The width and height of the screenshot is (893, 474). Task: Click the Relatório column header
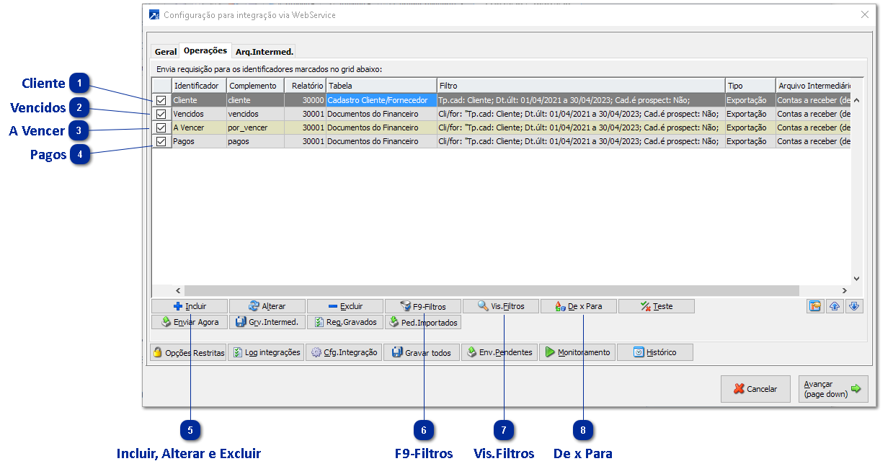[x=305, y=86]
